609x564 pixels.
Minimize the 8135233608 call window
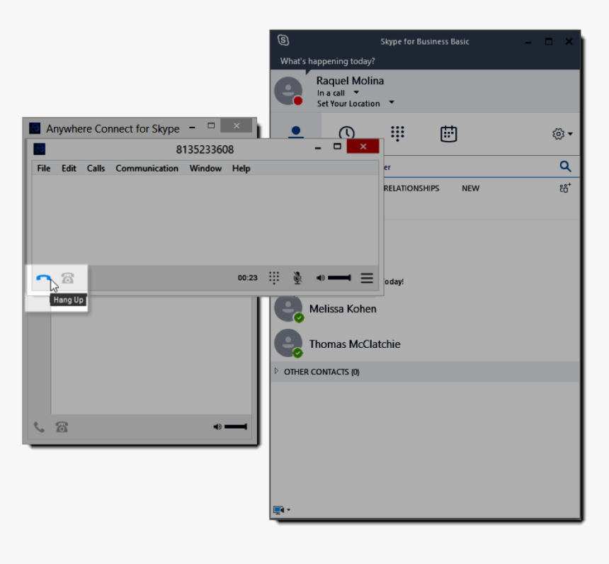tap(318, 147)
